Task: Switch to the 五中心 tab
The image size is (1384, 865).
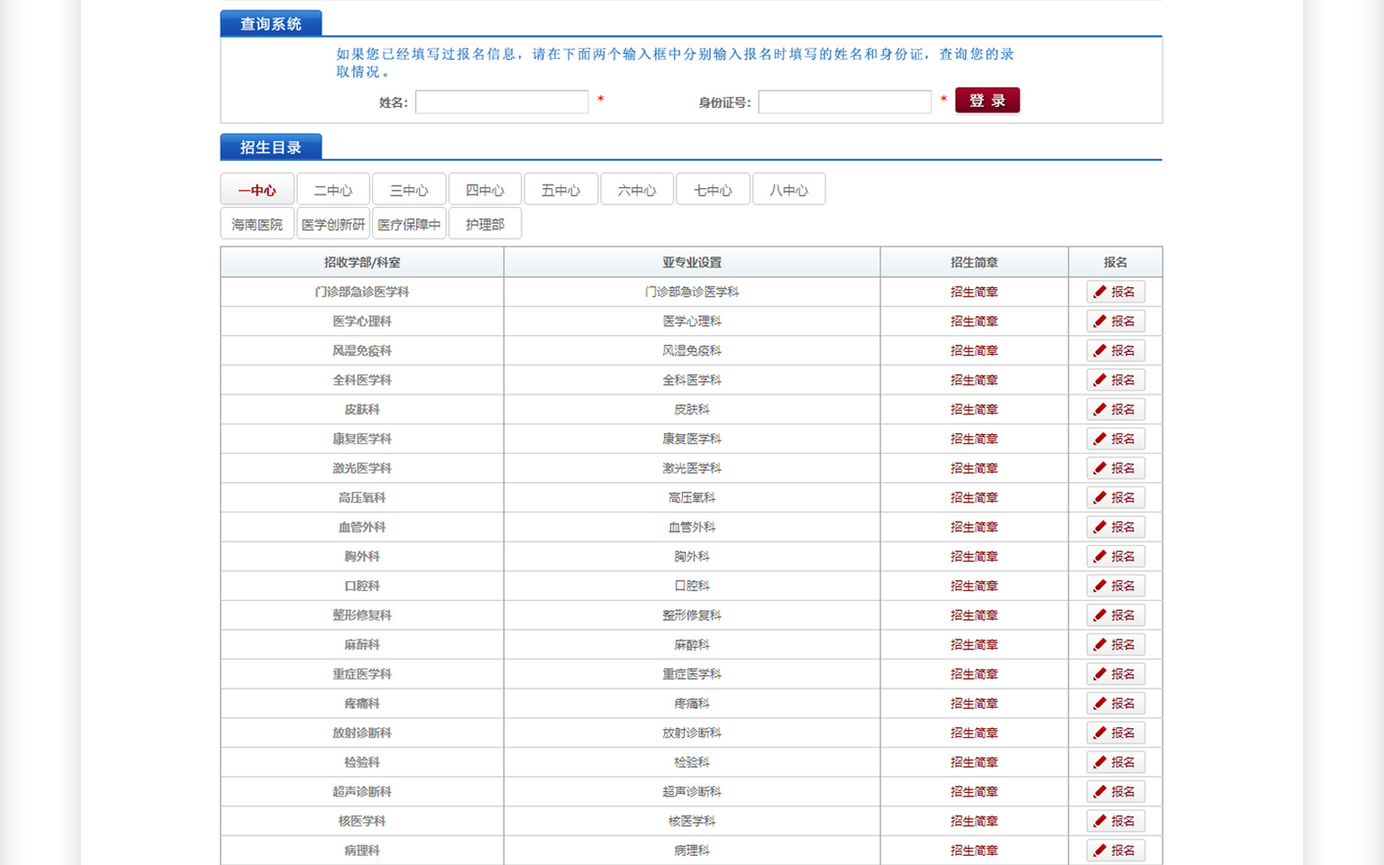Action: 561,190
